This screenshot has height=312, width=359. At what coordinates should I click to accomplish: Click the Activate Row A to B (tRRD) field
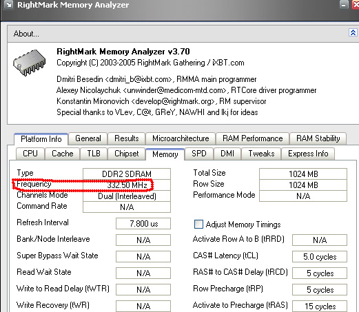click(x=320, y=240)
